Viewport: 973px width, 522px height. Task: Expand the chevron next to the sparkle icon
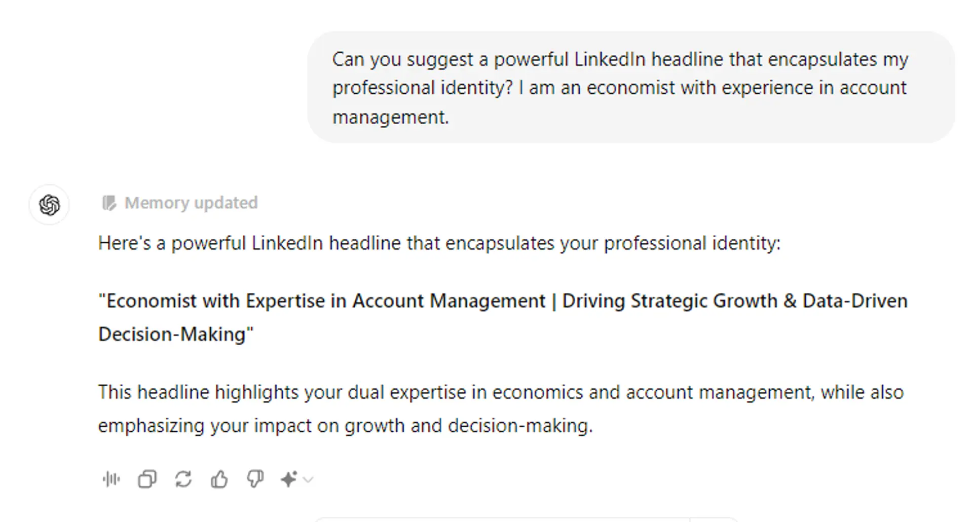(308, 479)
